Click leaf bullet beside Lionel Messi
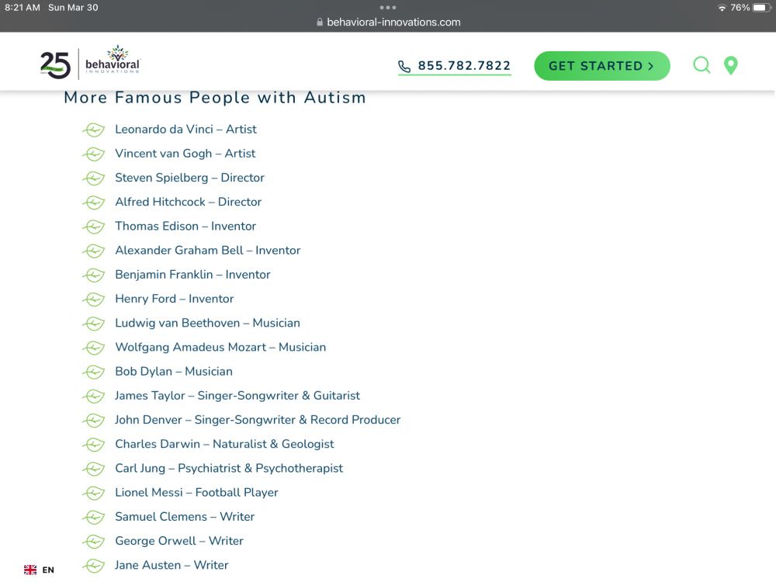 (x=93, y=493)
